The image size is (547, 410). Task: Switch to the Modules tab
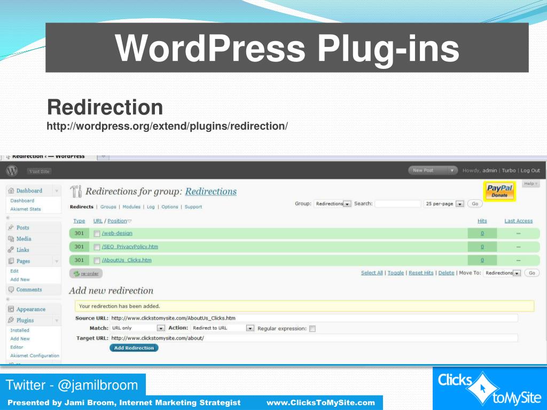131,207
